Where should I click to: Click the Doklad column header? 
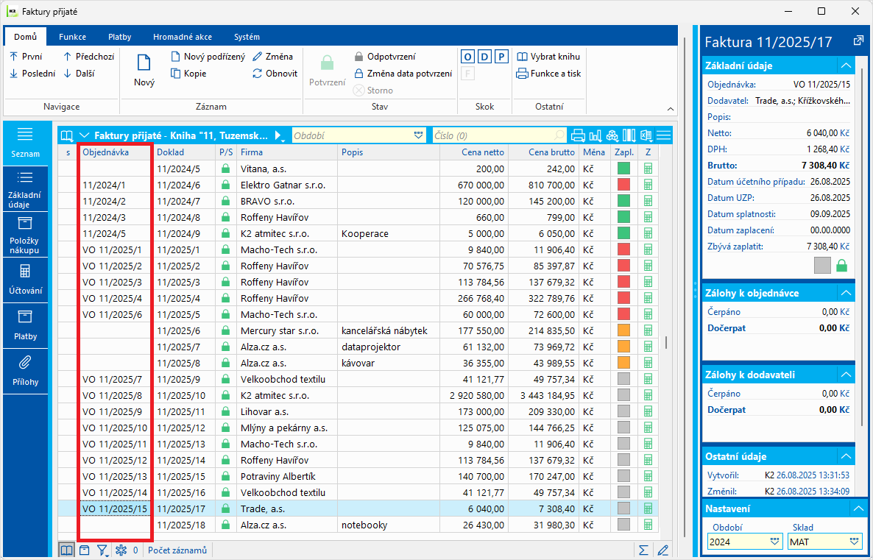click(x=185, y=152)
